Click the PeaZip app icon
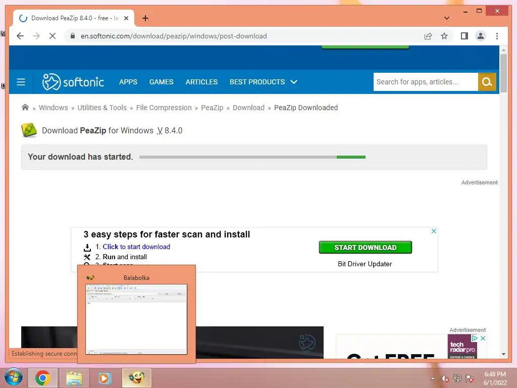 click(x=29, y=130)
